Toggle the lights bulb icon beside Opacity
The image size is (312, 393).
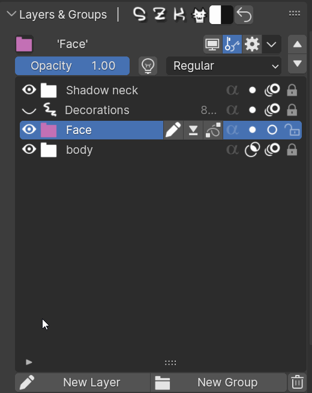click(x=148, y=66)
